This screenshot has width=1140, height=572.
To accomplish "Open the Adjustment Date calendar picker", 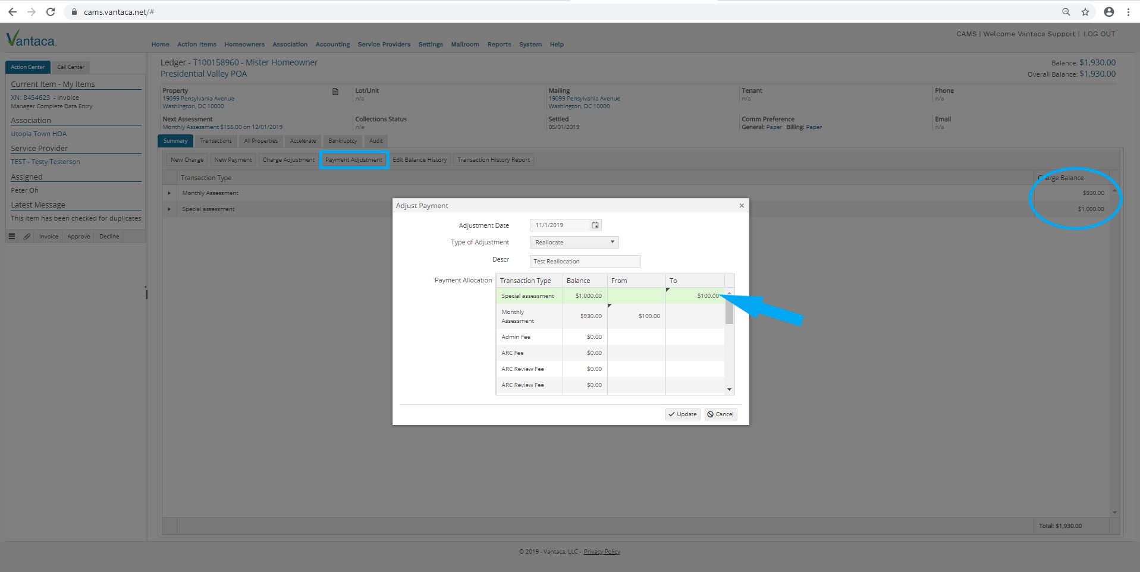I will tap(595, 225).
